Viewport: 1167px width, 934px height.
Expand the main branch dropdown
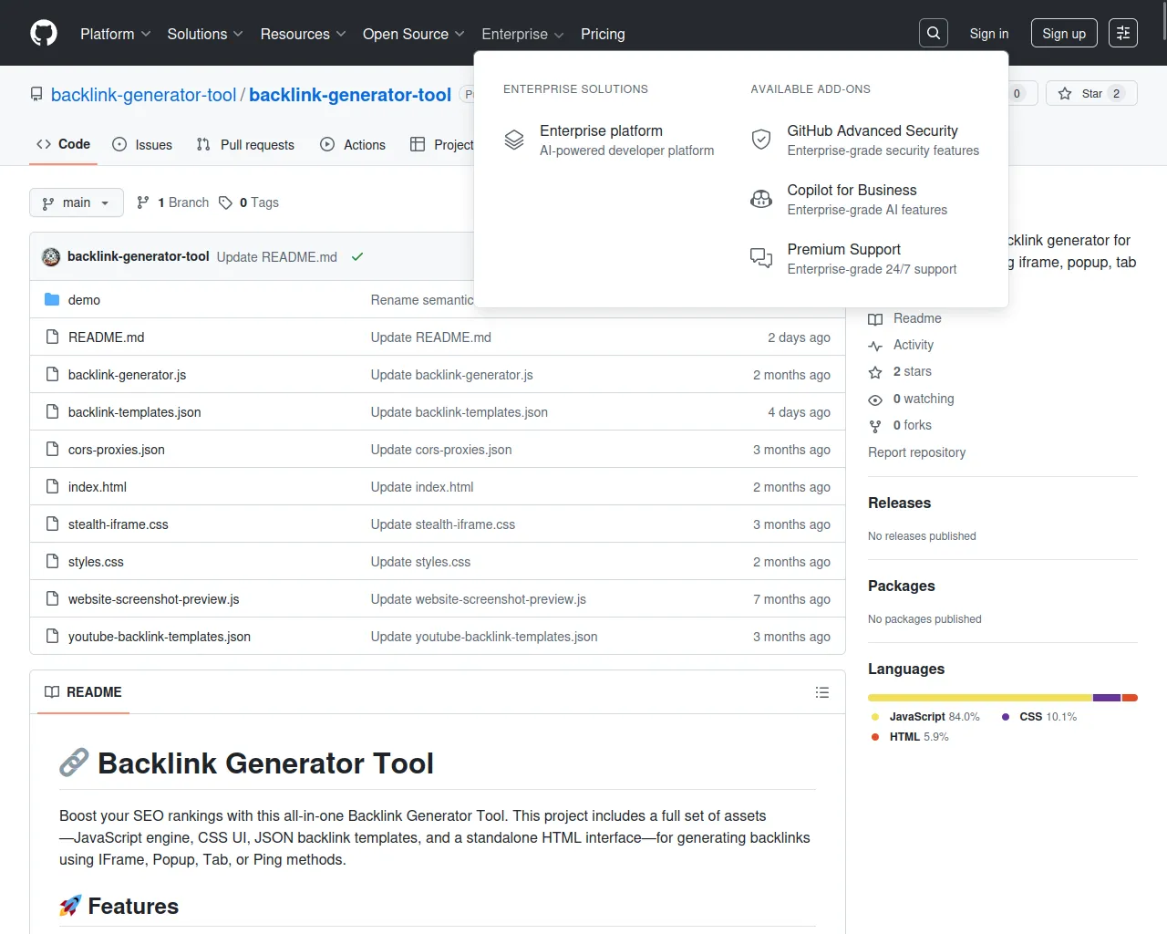[77, 202]
